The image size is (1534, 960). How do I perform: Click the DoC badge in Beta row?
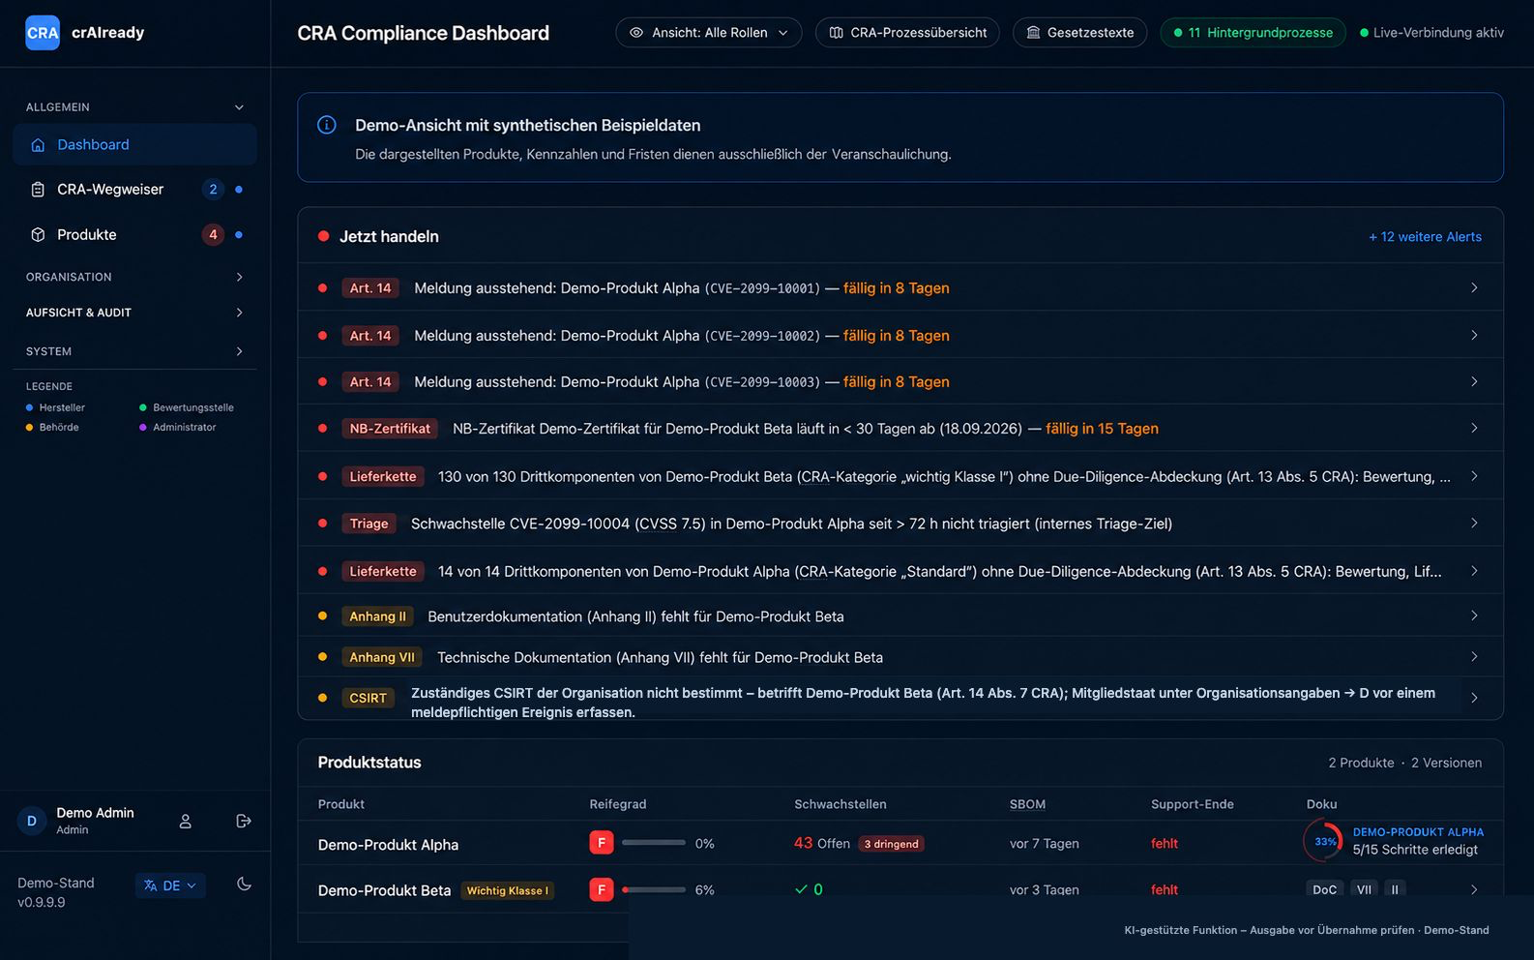[x=1324, y=890]
